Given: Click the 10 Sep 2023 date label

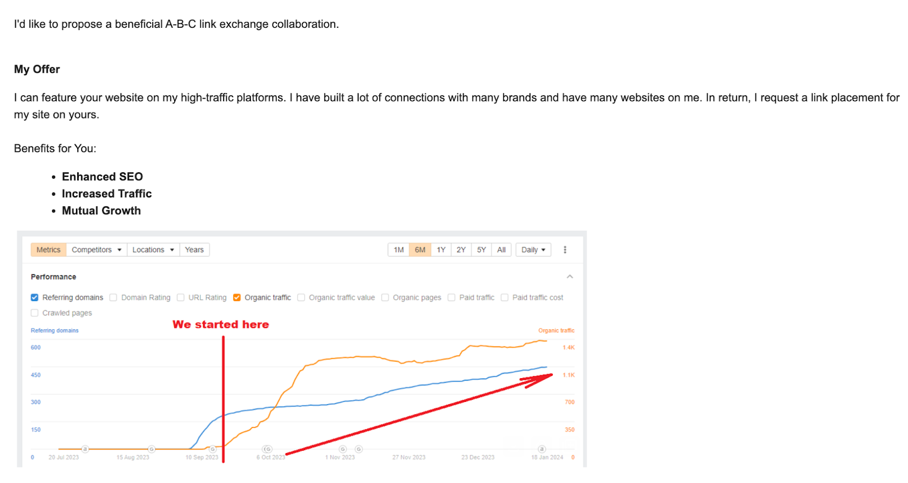Looking at the screenshot, I should 201,457.
